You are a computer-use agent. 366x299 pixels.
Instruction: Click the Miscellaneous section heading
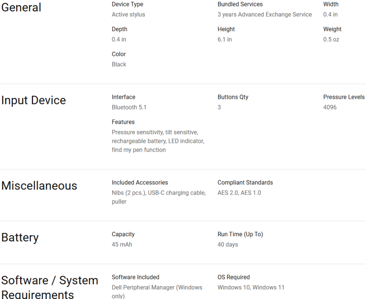tap(39, 186)
